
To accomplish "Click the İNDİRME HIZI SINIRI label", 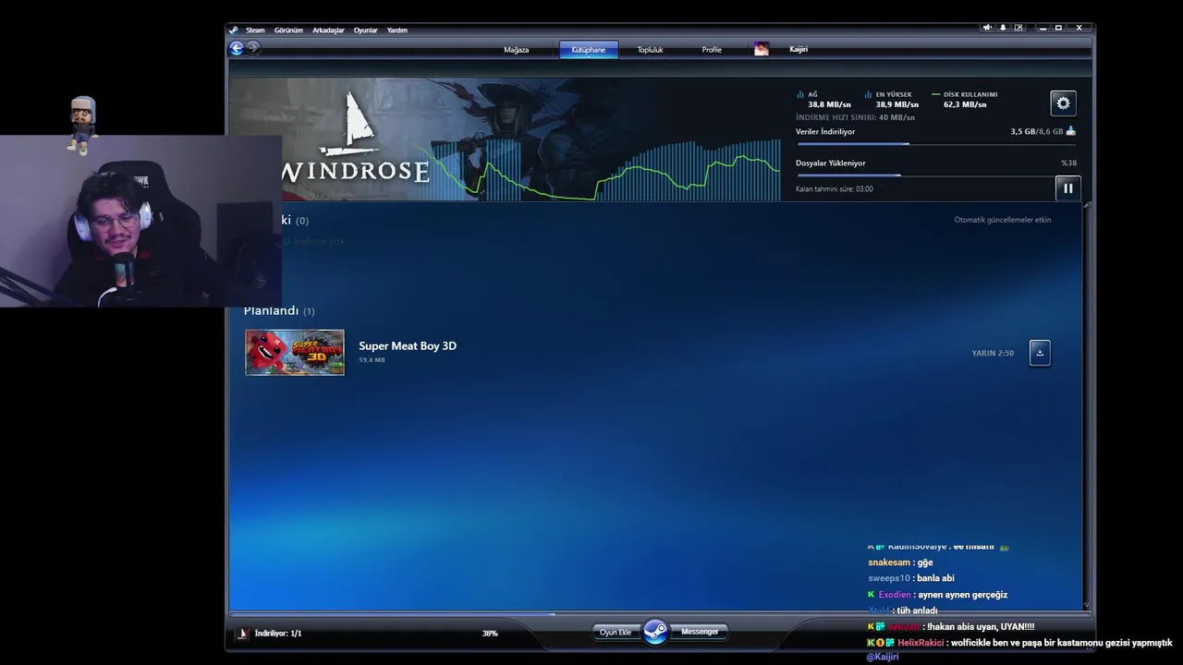I will tap(855, 117).
